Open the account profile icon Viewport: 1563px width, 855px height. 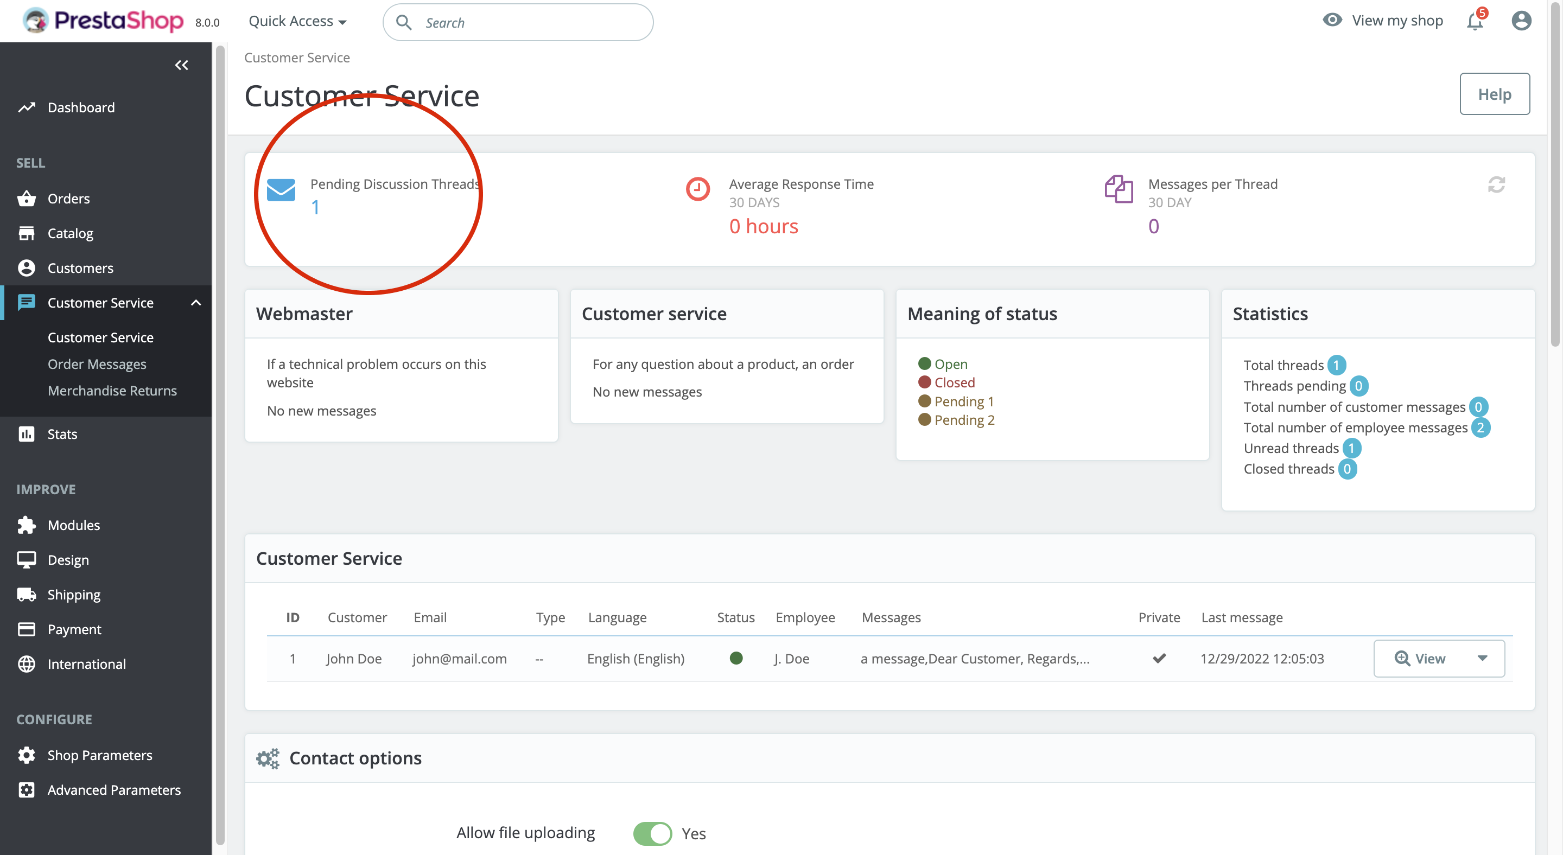1522,20
